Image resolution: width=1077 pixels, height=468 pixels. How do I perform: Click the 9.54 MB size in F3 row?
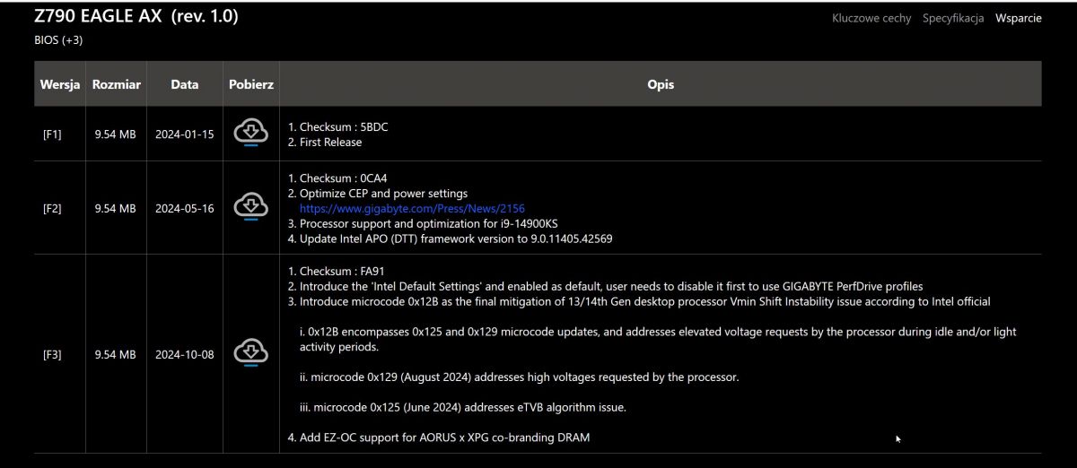pos(115,354)
